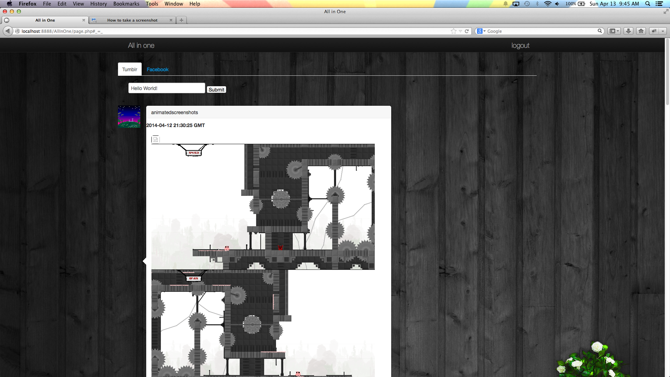This screenshot has height=377, width=670.
Task: Click the address bar URL field
Action: tap(234, 31)
